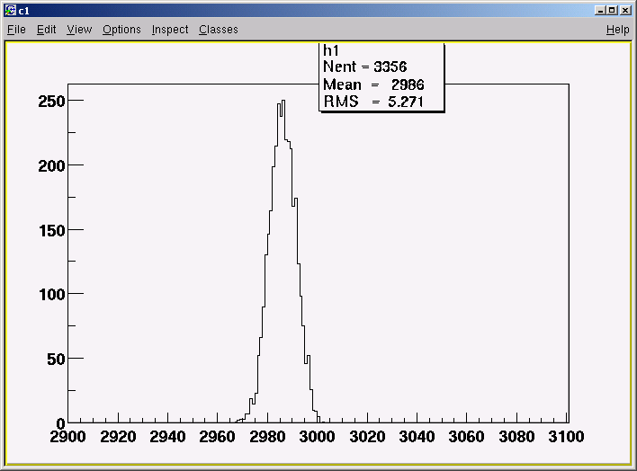Click x-axis label 2920

(118, 437)
